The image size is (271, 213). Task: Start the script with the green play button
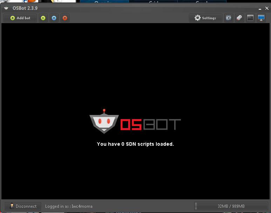pos(43,18)
